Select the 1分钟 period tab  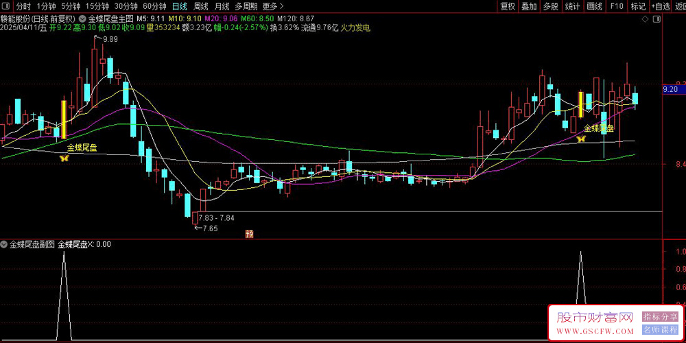[47, 6]
